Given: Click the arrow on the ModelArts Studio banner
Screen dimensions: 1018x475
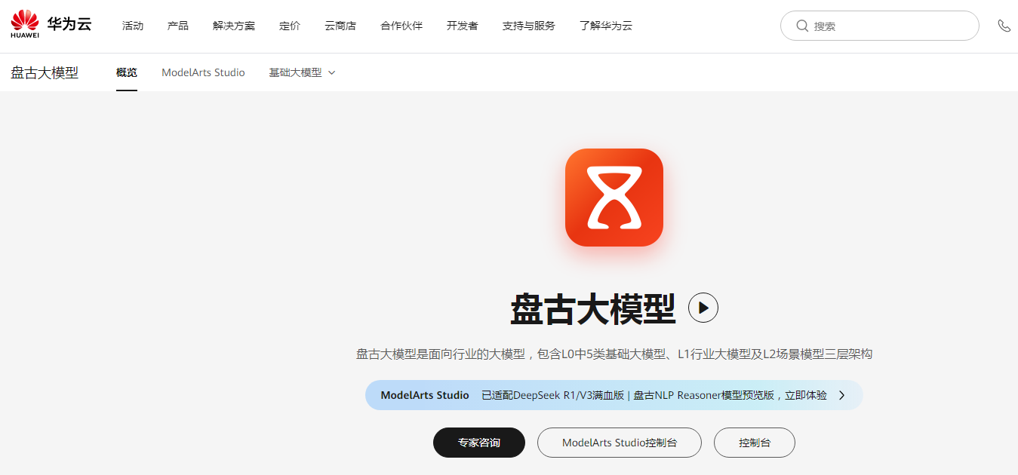Looking at the screenshot, I should pos(841,394).
